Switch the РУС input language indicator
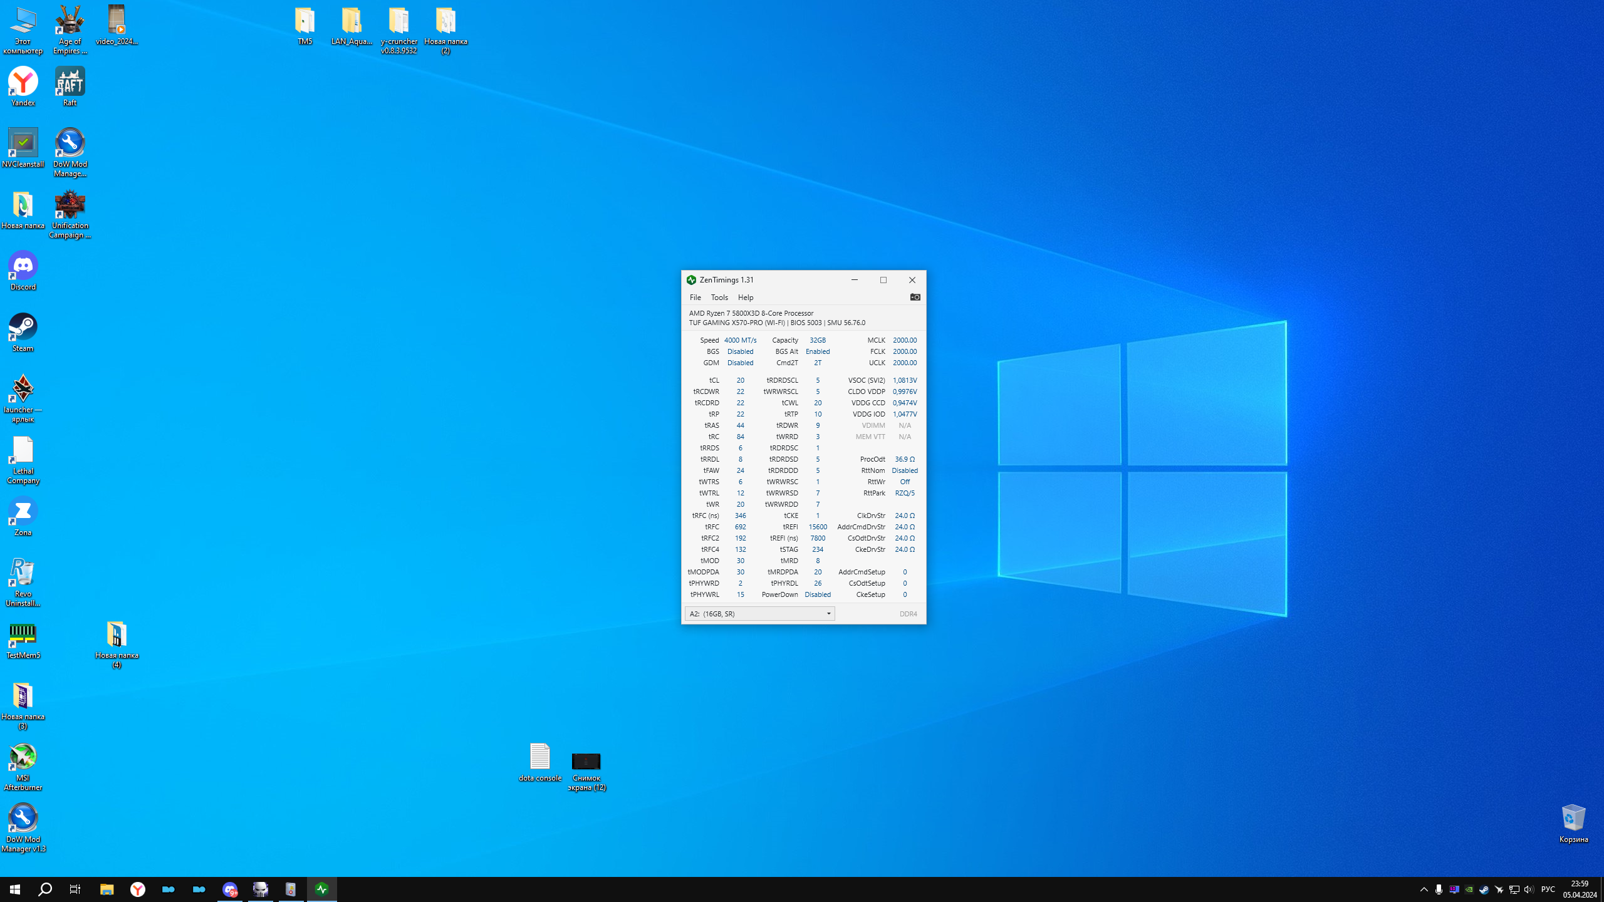Viewport: 1604px width, 902px height. (x=1548, y=889)
